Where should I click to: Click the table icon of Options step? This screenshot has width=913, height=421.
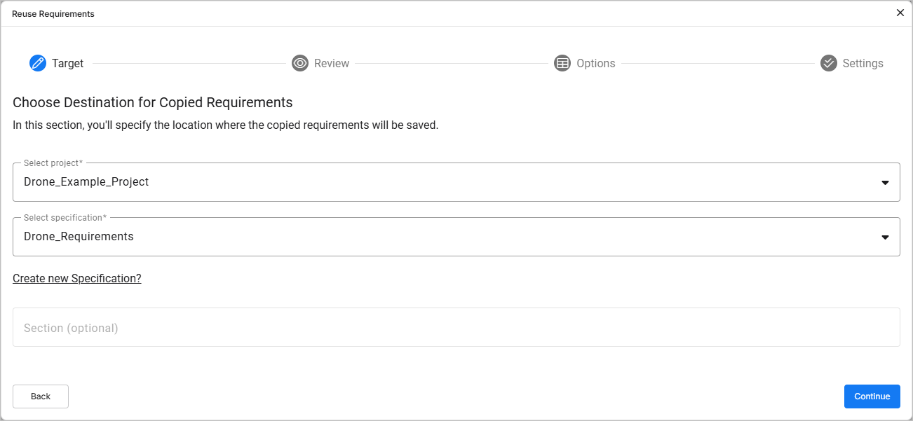[562, 63]
